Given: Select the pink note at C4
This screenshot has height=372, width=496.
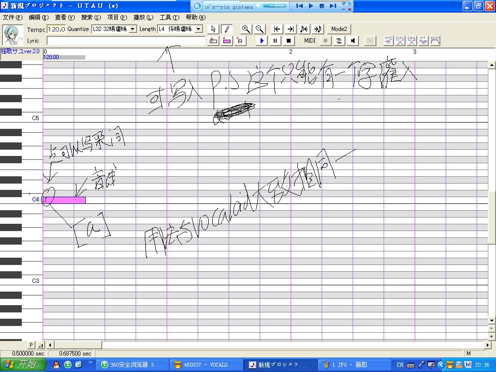Looking at the screenshot, I should coord(64,200).
